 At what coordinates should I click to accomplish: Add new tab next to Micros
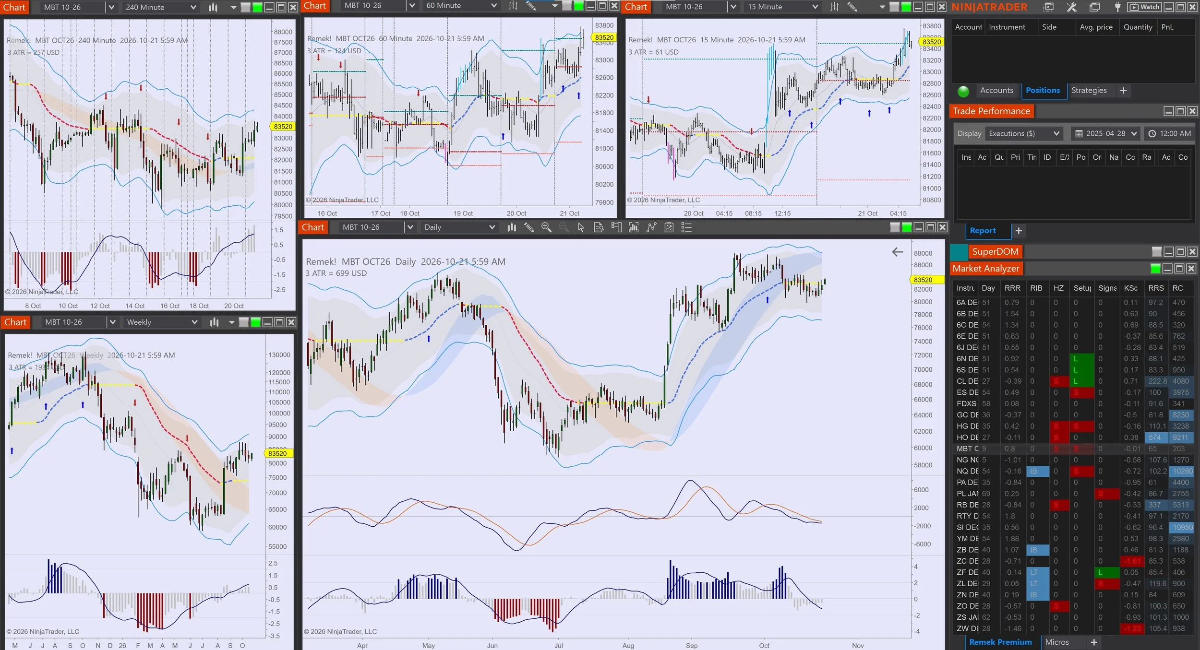pos(1094,642)
